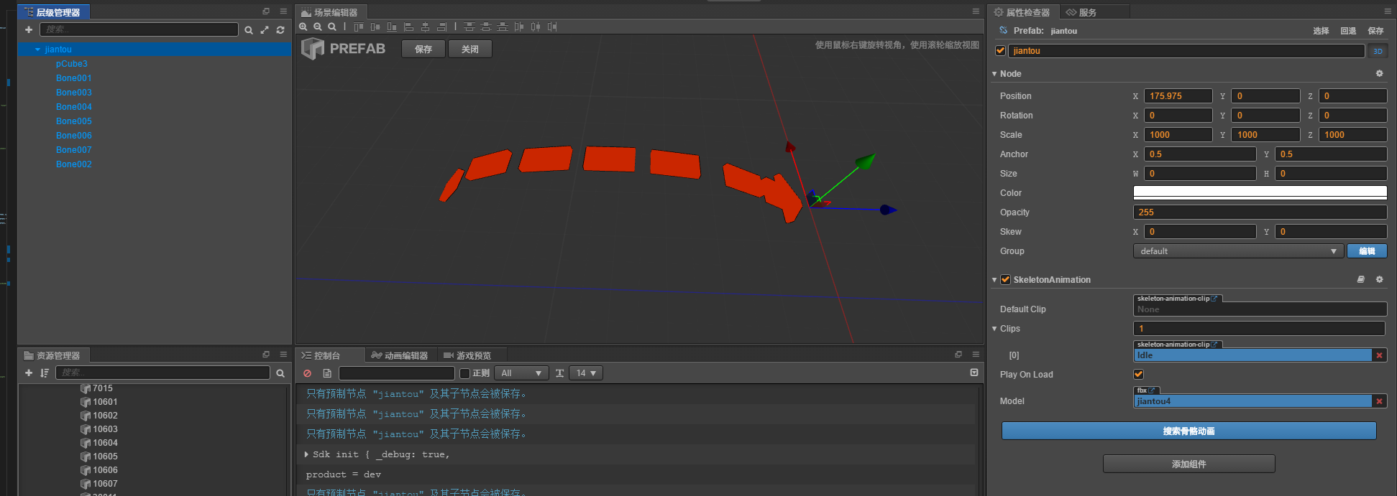Screen dimensions: 1397x496
Task: Remove the jiantou4 model reference
Action: click(x=1379, y=401)
